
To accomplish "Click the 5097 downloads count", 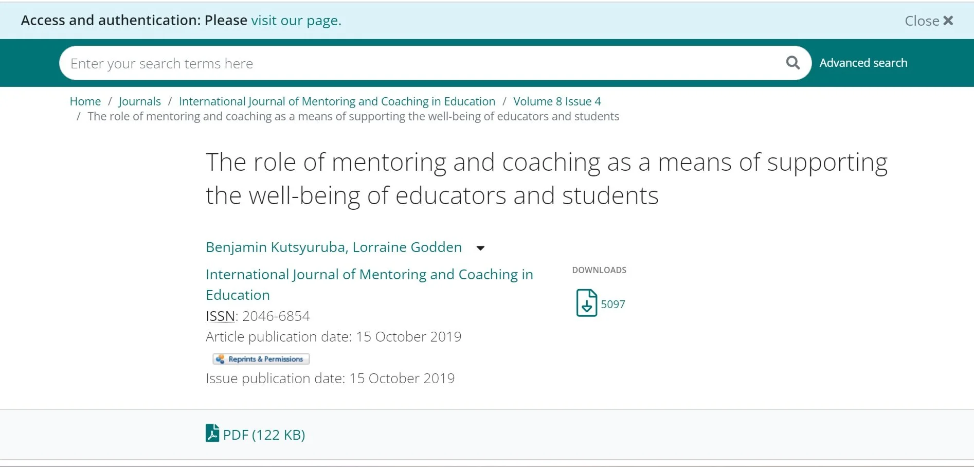I will click(x=613, y=304).
